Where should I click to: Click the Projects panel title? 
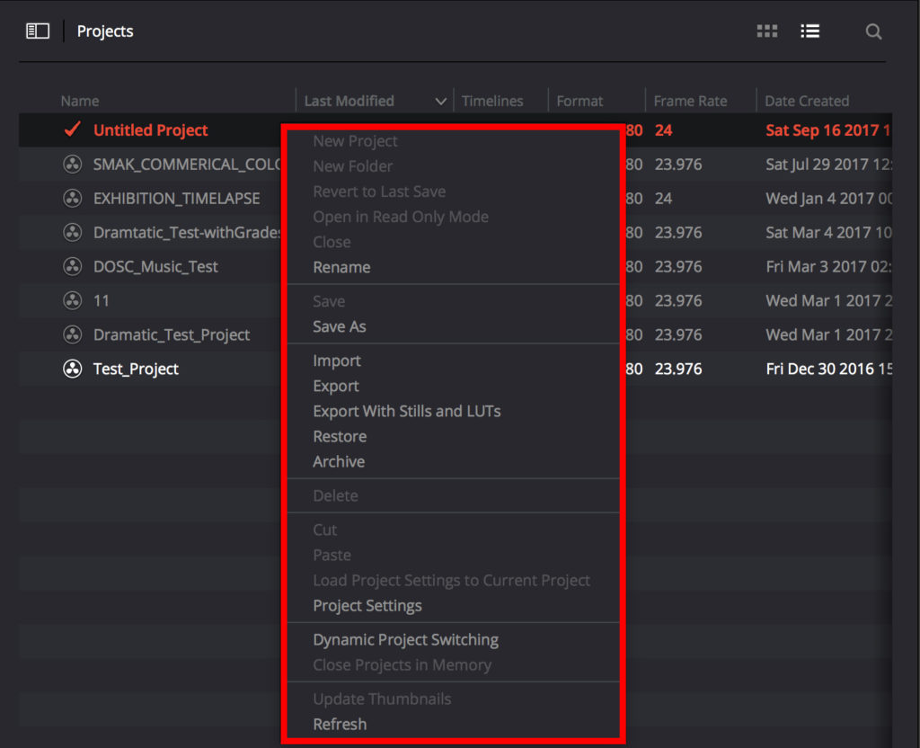click(x=105, y=31)
